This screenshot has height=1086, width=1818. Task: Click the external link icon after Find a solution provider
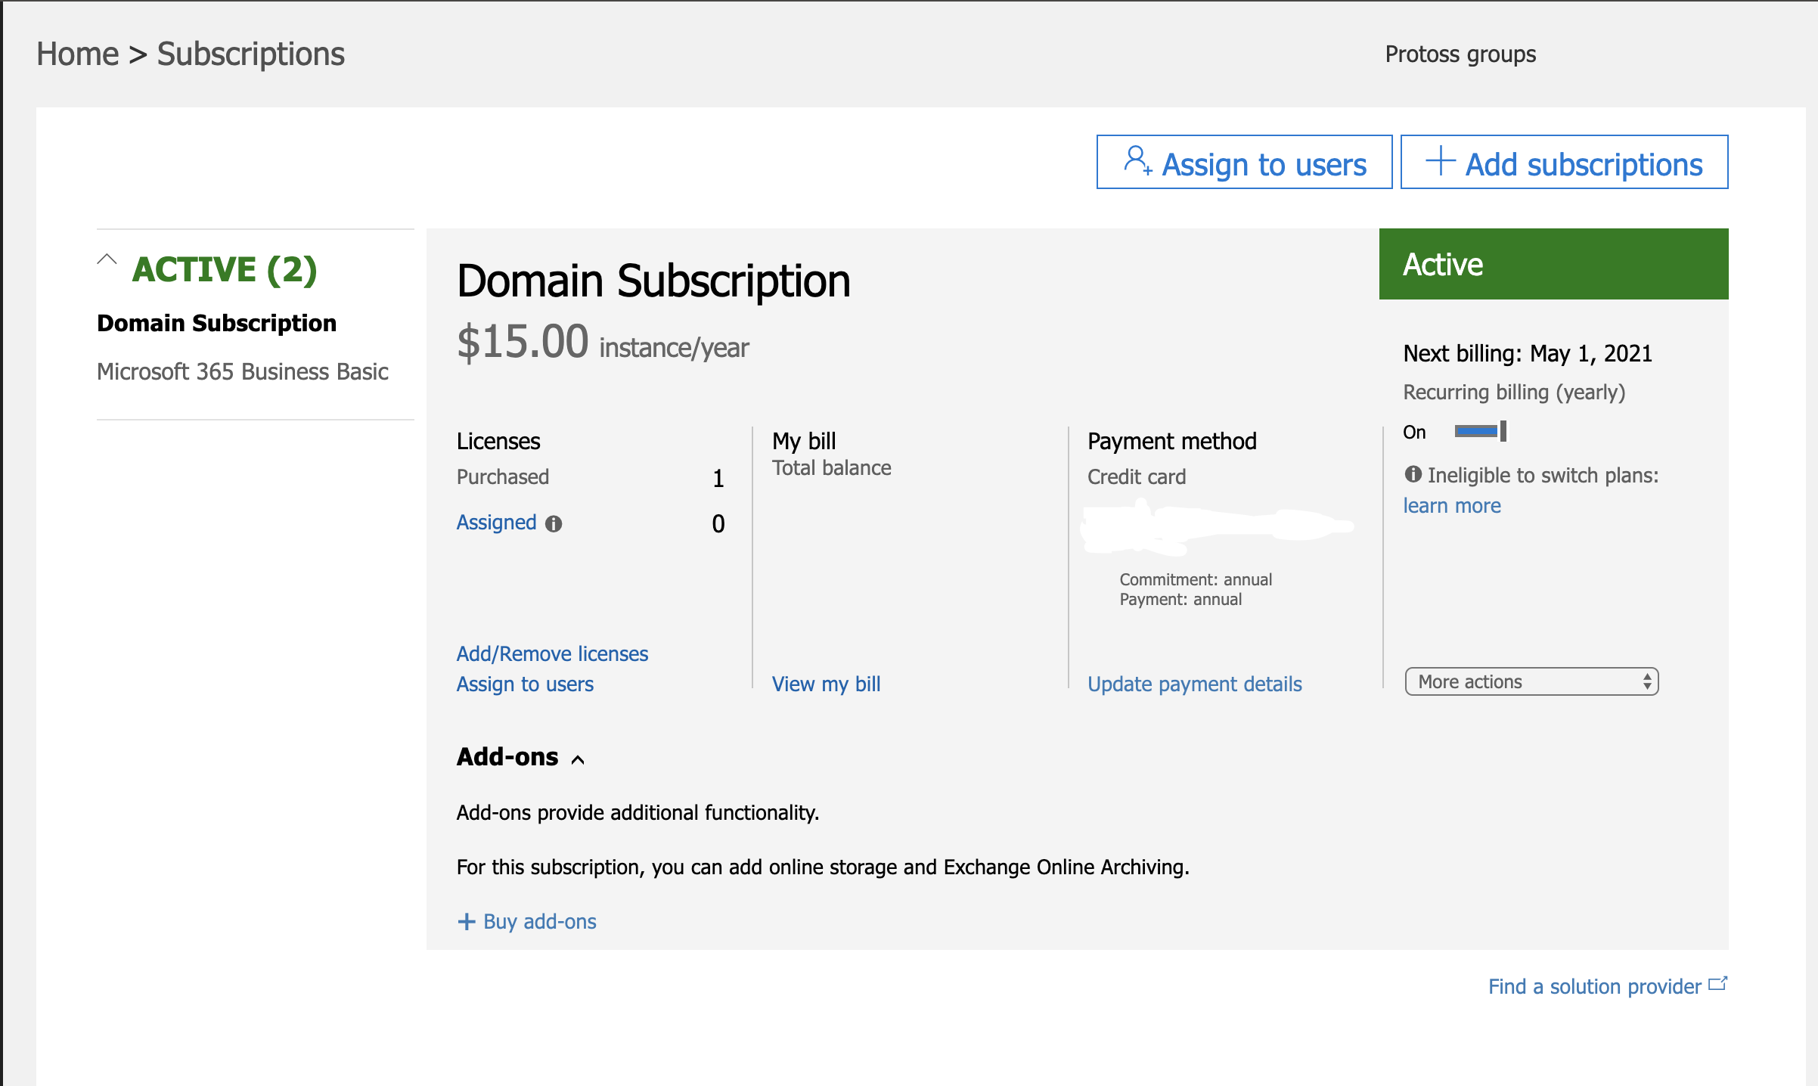1718,984
